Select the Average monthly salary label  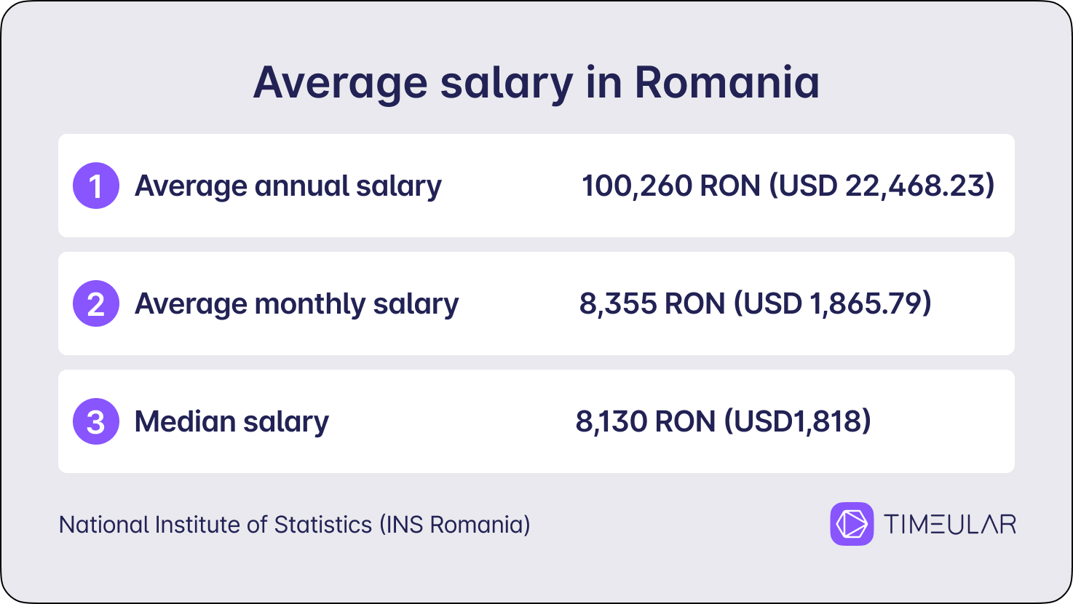pos(297,305)
